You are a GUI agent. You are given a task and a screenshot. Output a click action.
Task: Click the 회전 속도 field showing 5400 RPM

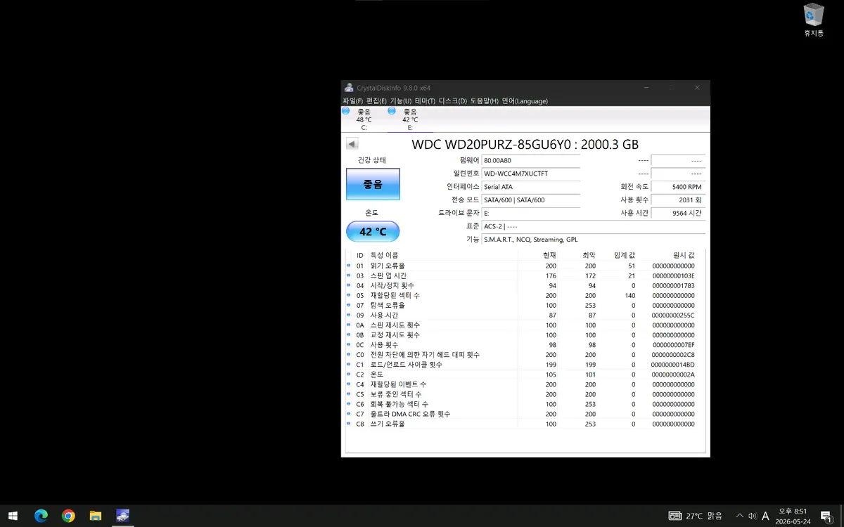[678, 187]
